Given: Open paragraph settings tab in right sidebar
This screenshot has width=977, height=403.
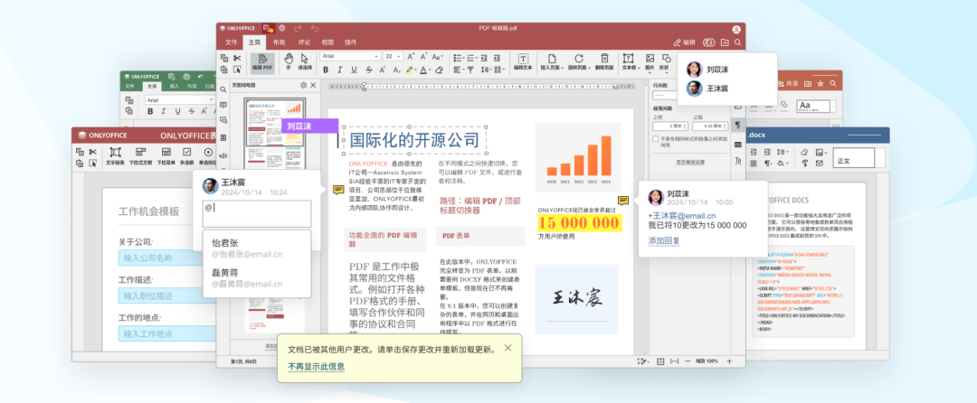Looking at the screenshot, I should click(738, 125).
